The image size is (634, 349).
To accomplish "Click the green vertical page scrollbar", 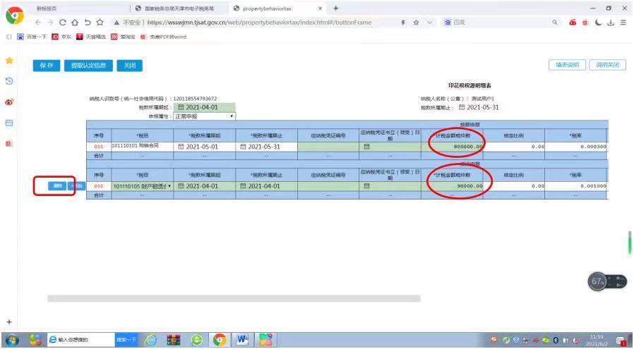I will (x=630, y=243).
